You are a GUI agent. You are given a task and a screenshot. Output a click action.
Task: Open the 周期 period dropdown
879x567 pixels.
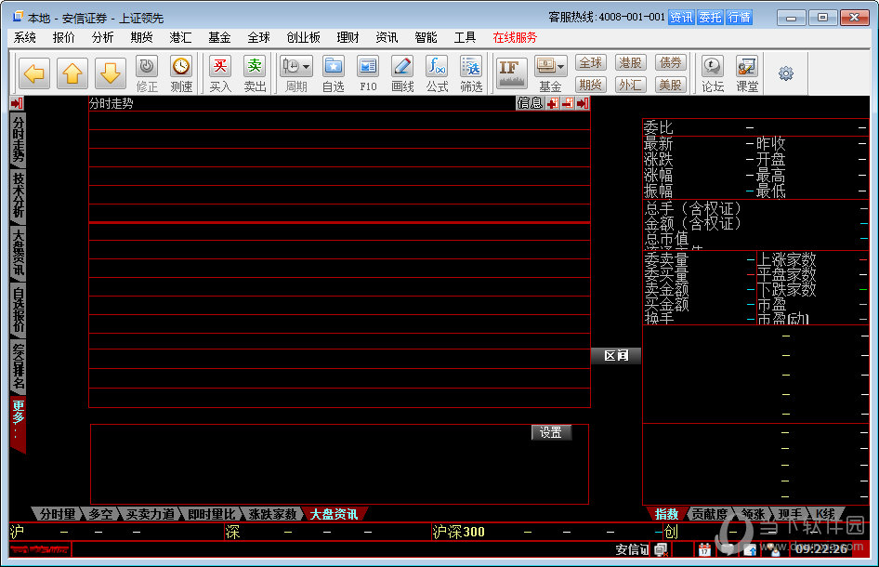[296, 73]
